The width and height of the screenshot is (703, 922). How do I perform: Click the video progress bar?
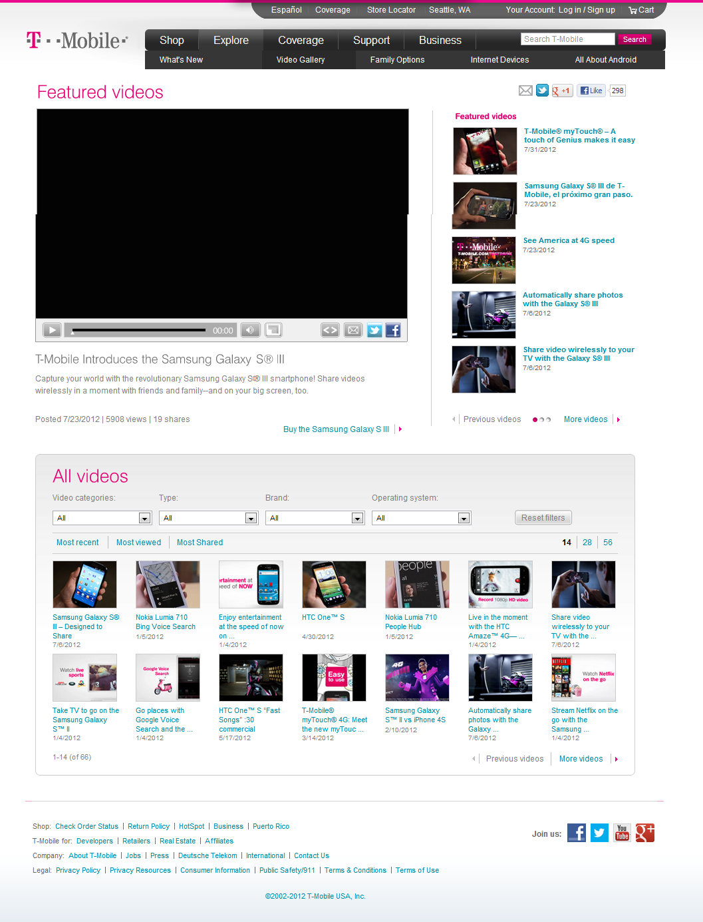point(138,330)
